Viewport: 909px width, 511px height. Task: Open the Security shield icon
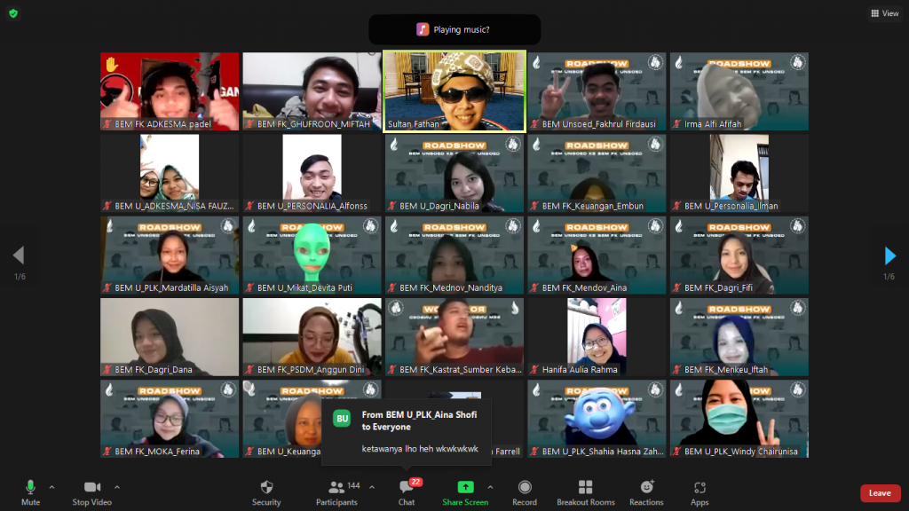[x=266, y=488]
